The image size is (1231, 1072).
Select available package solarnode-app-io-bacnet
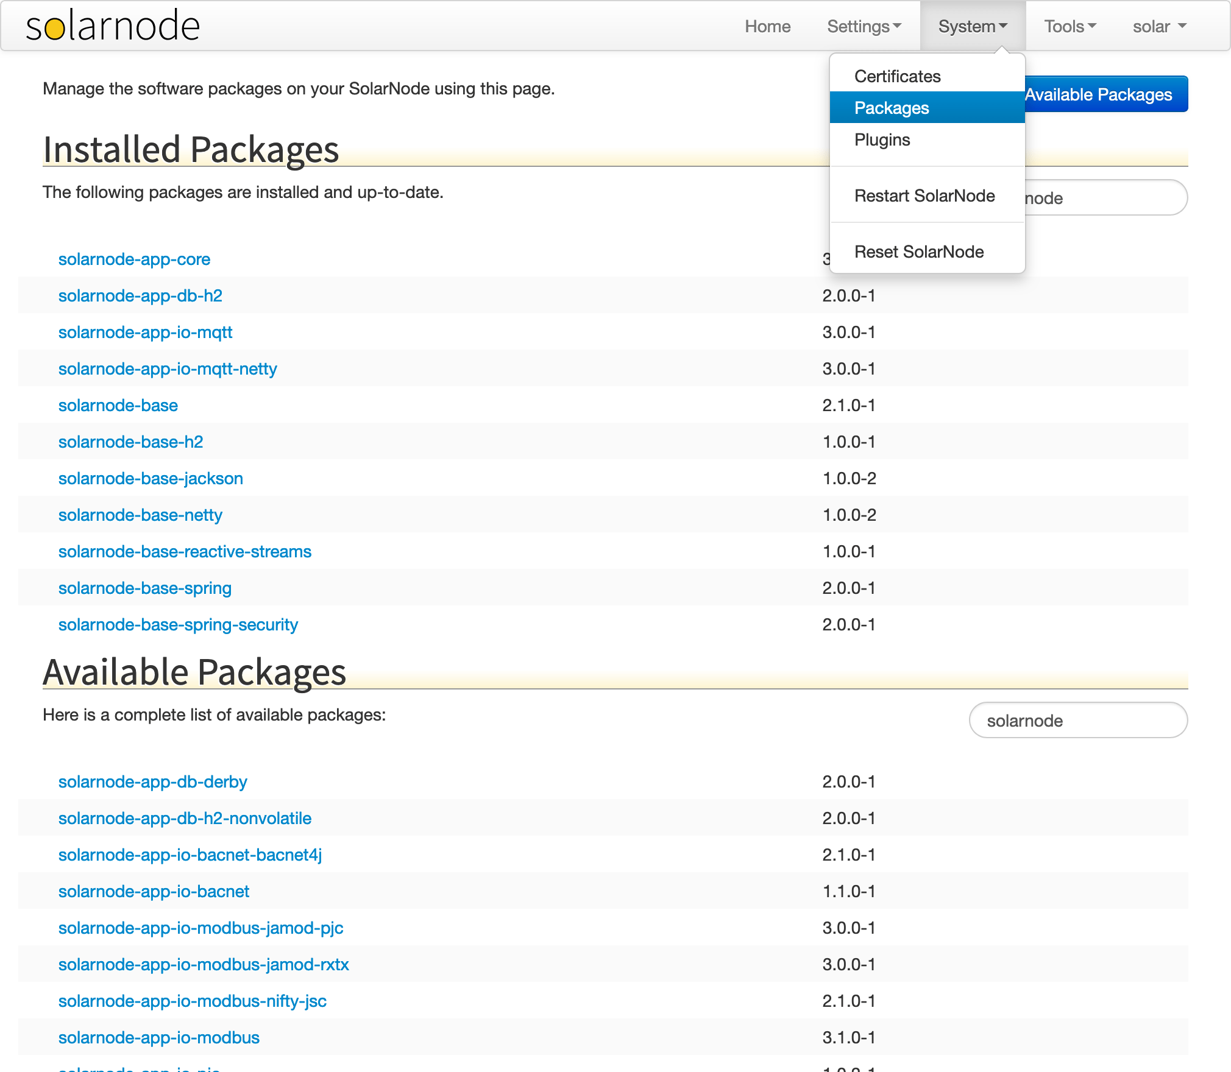(154, 892)
